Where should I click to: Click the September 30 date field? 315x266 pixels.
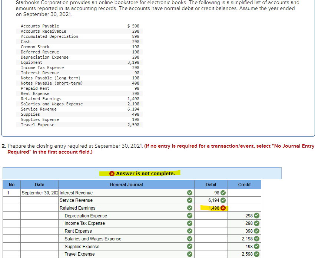coord(39,193)
